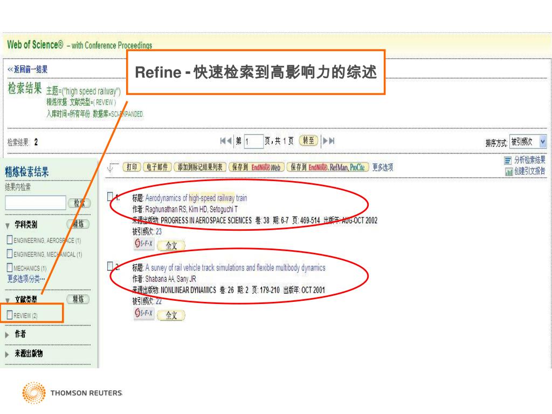Go to the next results page arrow

point(326,141)
